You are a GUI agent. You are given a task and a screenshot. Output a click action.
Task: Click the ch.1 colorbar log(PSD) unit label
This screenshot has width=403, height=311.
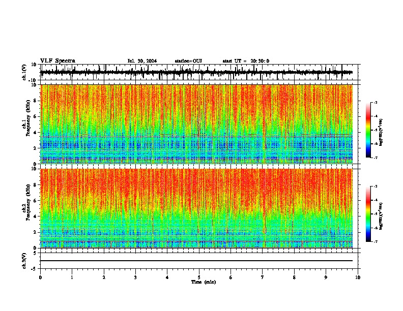coord(381,133)
